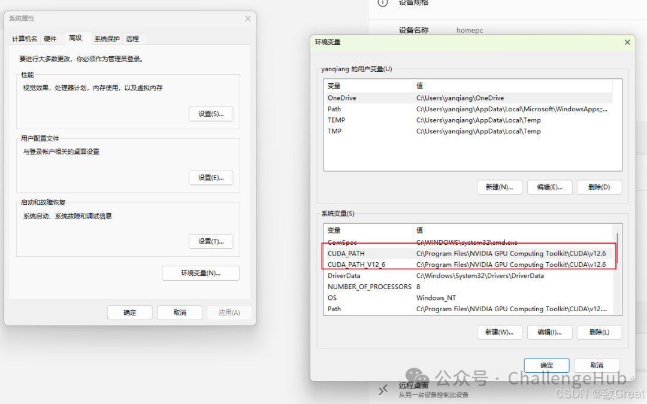
Task: Open the 远程 tab
Action: (x=132, y=39)
